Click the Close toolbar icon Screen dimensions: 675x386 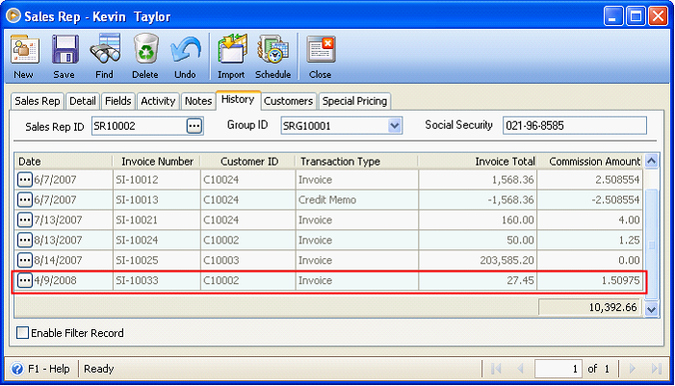coord(321,57)
